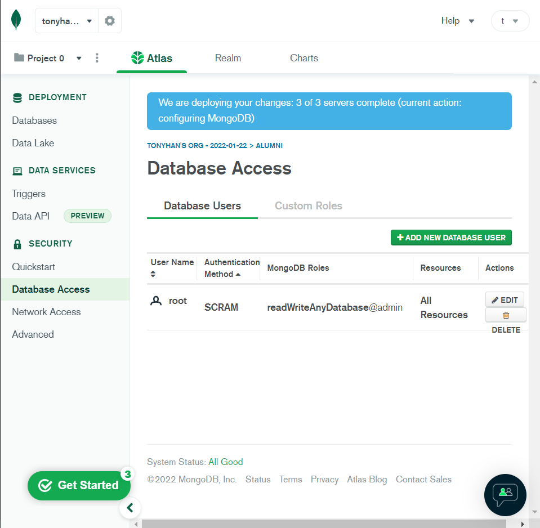Click the PREVIEW badge

(87, 216)
